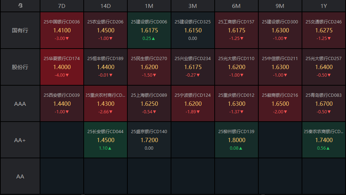Click the AA+ rating row header
Viewport: 346px width, 195px height.
(x=20, y=140)
